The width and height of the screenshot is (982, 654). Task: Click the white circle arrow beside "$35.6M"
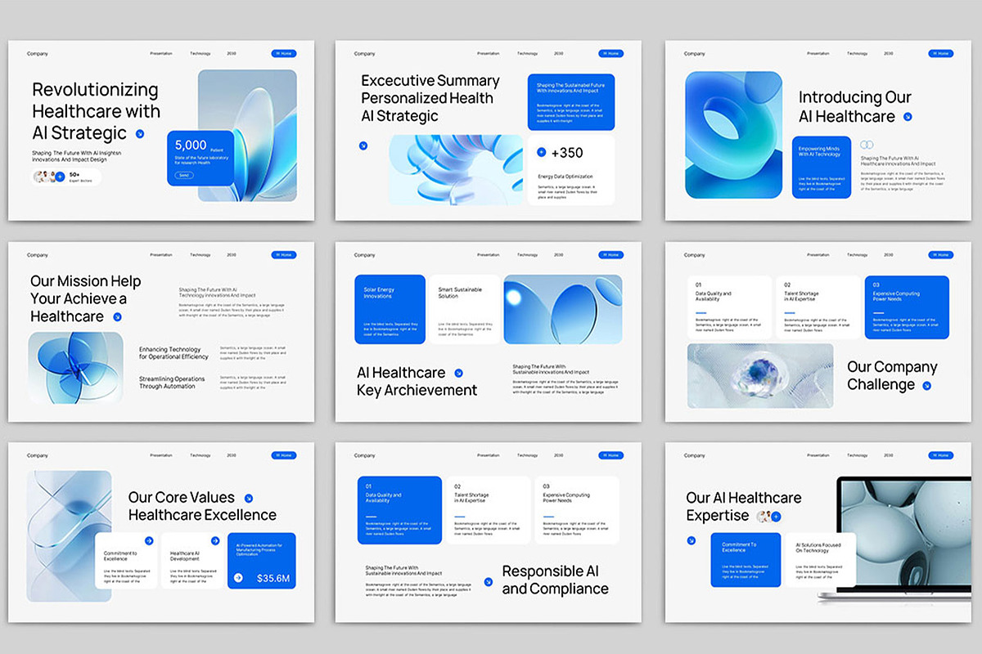(238, 577)
